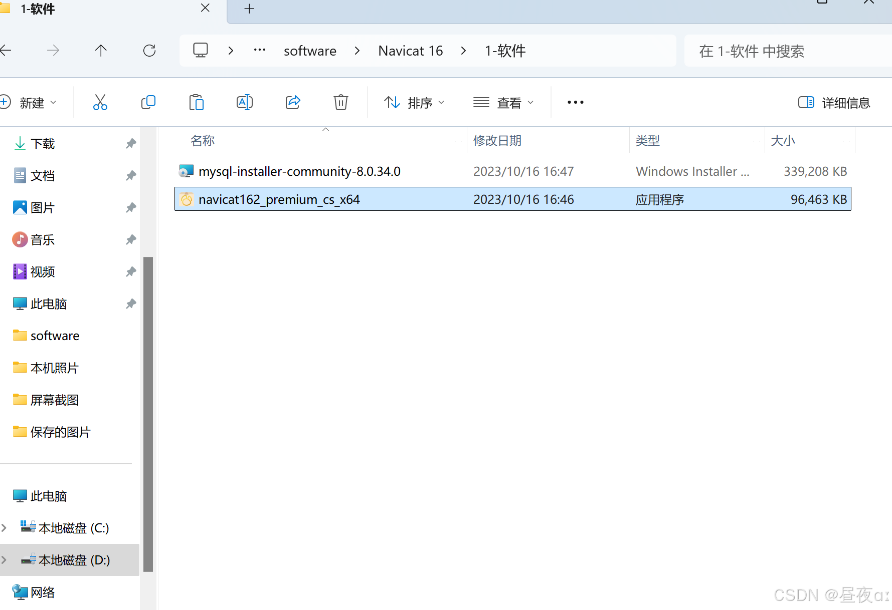Viewport: 892px width, 610px height.
Task: Open 视频 in the sidebar
Action: pos(43,272)
